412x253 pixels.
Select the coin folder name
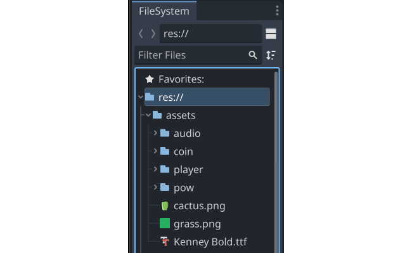(x=183, y=152)
